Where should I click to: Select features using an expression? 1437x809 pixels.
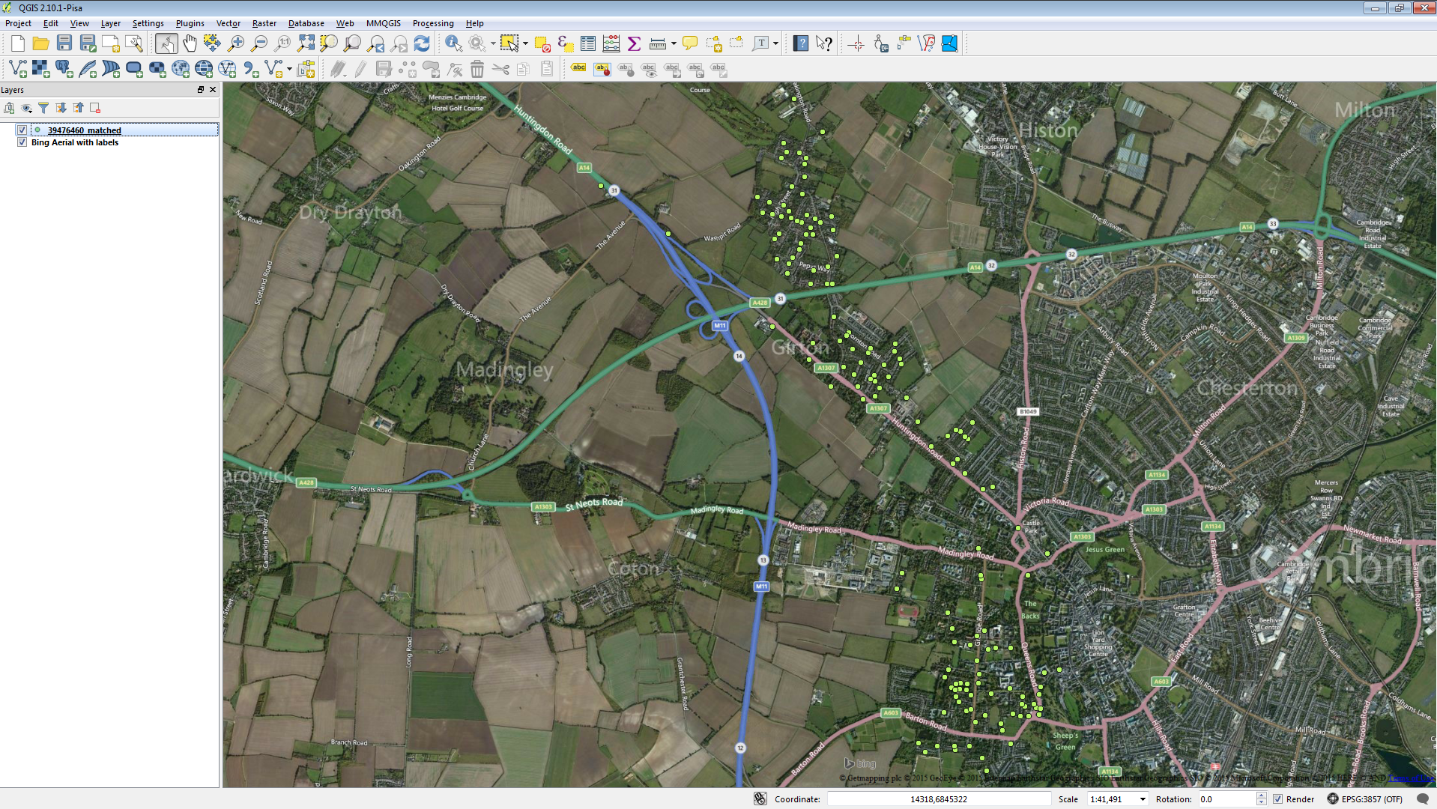click(566, 43)
